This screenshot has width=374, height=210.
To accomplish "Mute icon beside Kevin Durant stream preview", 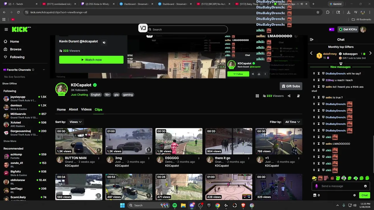I will coord(104,43).
